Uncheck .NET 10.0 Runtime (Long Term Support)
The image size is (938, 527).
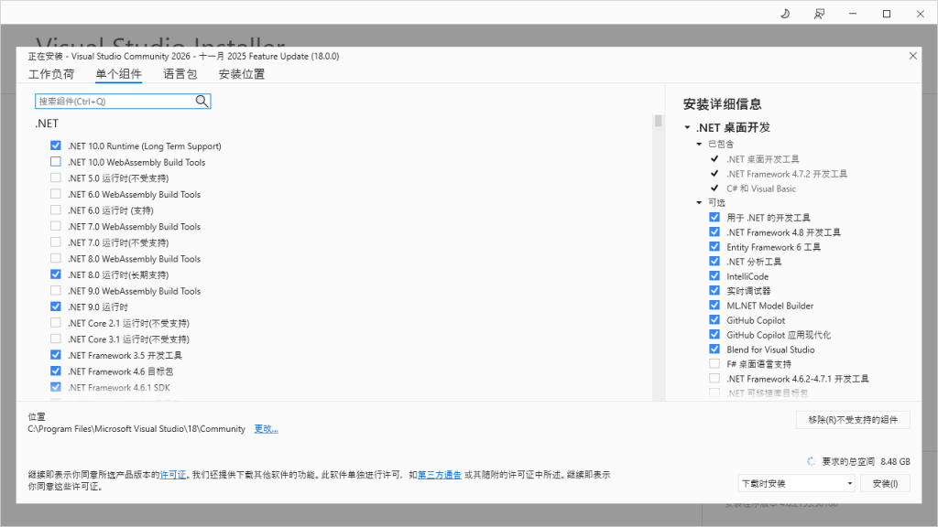[x=56, y=146]
